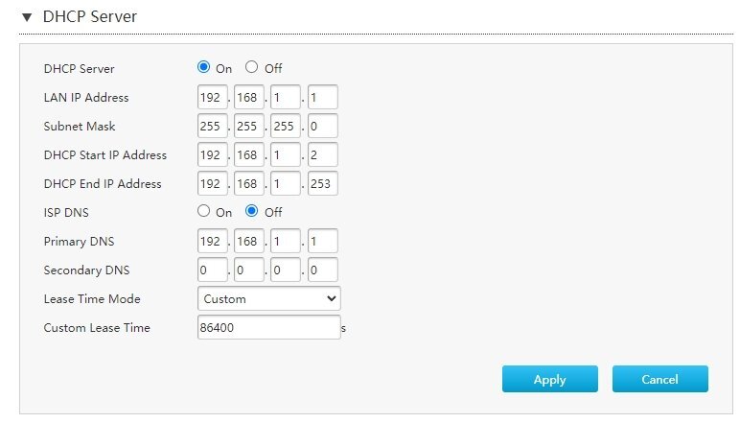This screenshot has width=740, height=423.
Task: Edit DHCP Start IP Address last octet
Action: click(323, 154)
